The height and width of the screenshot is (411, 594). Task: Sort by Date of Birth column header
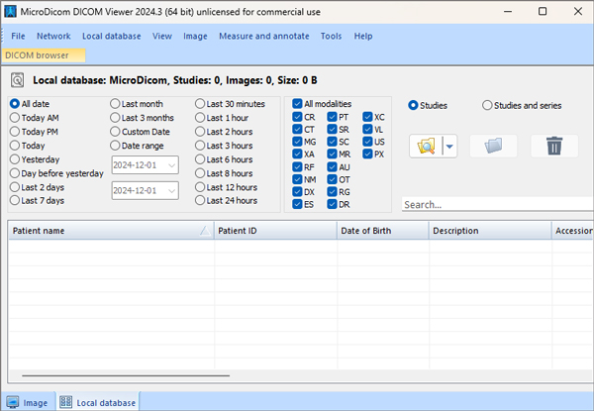[x=382, y=231]
